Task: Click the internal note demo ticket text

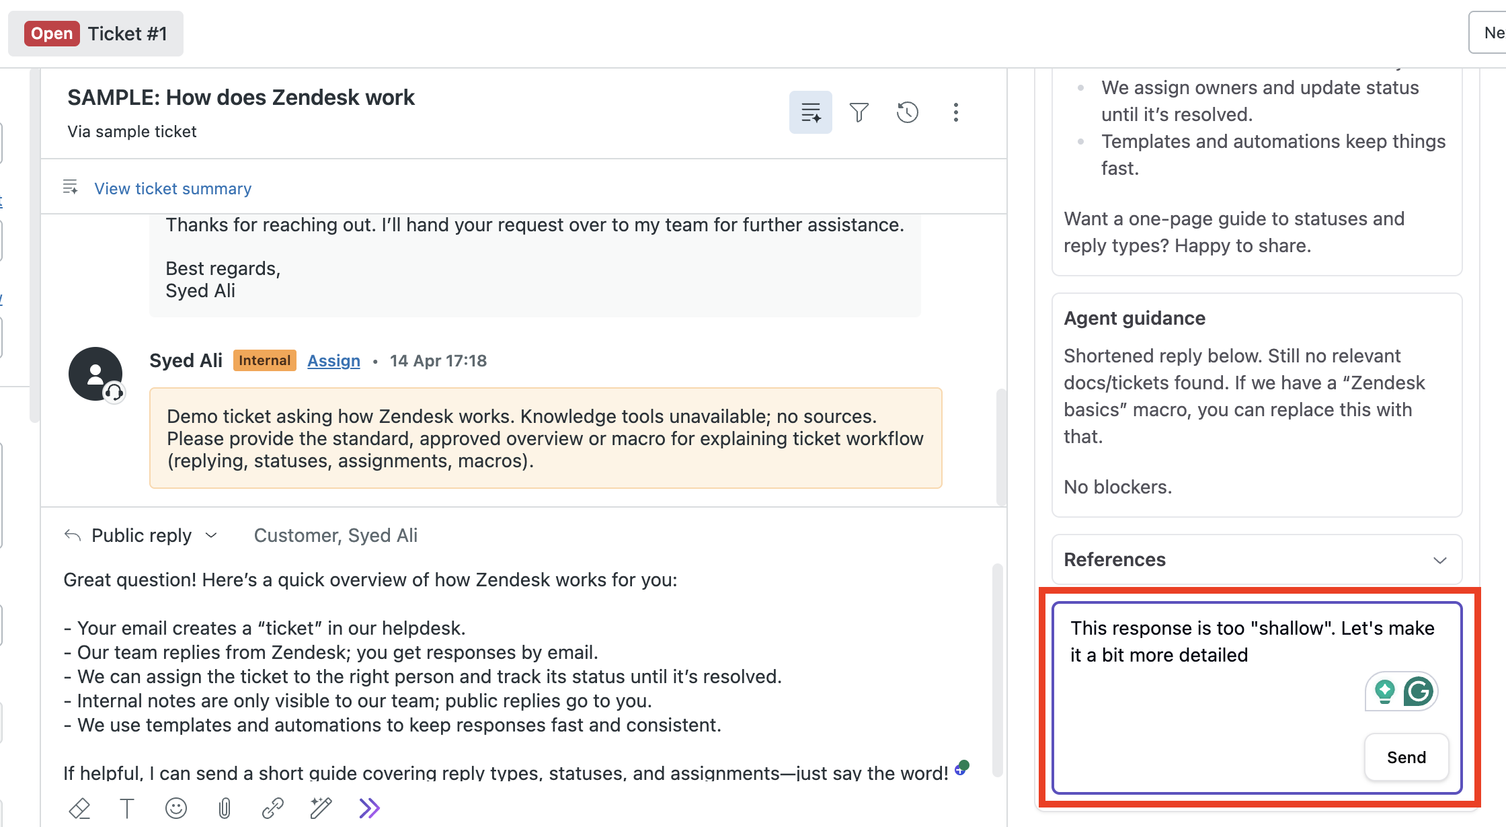Action: click(545, 438)
